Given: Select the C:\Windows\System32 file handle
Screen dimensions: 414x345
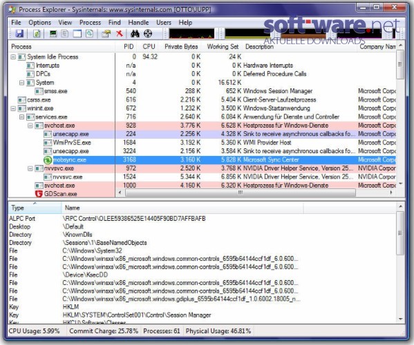Looking at the screenshot, I should (x=202, y=250).
